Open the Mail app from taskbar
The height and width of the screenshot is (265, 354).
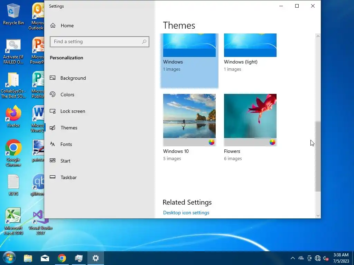45,258
